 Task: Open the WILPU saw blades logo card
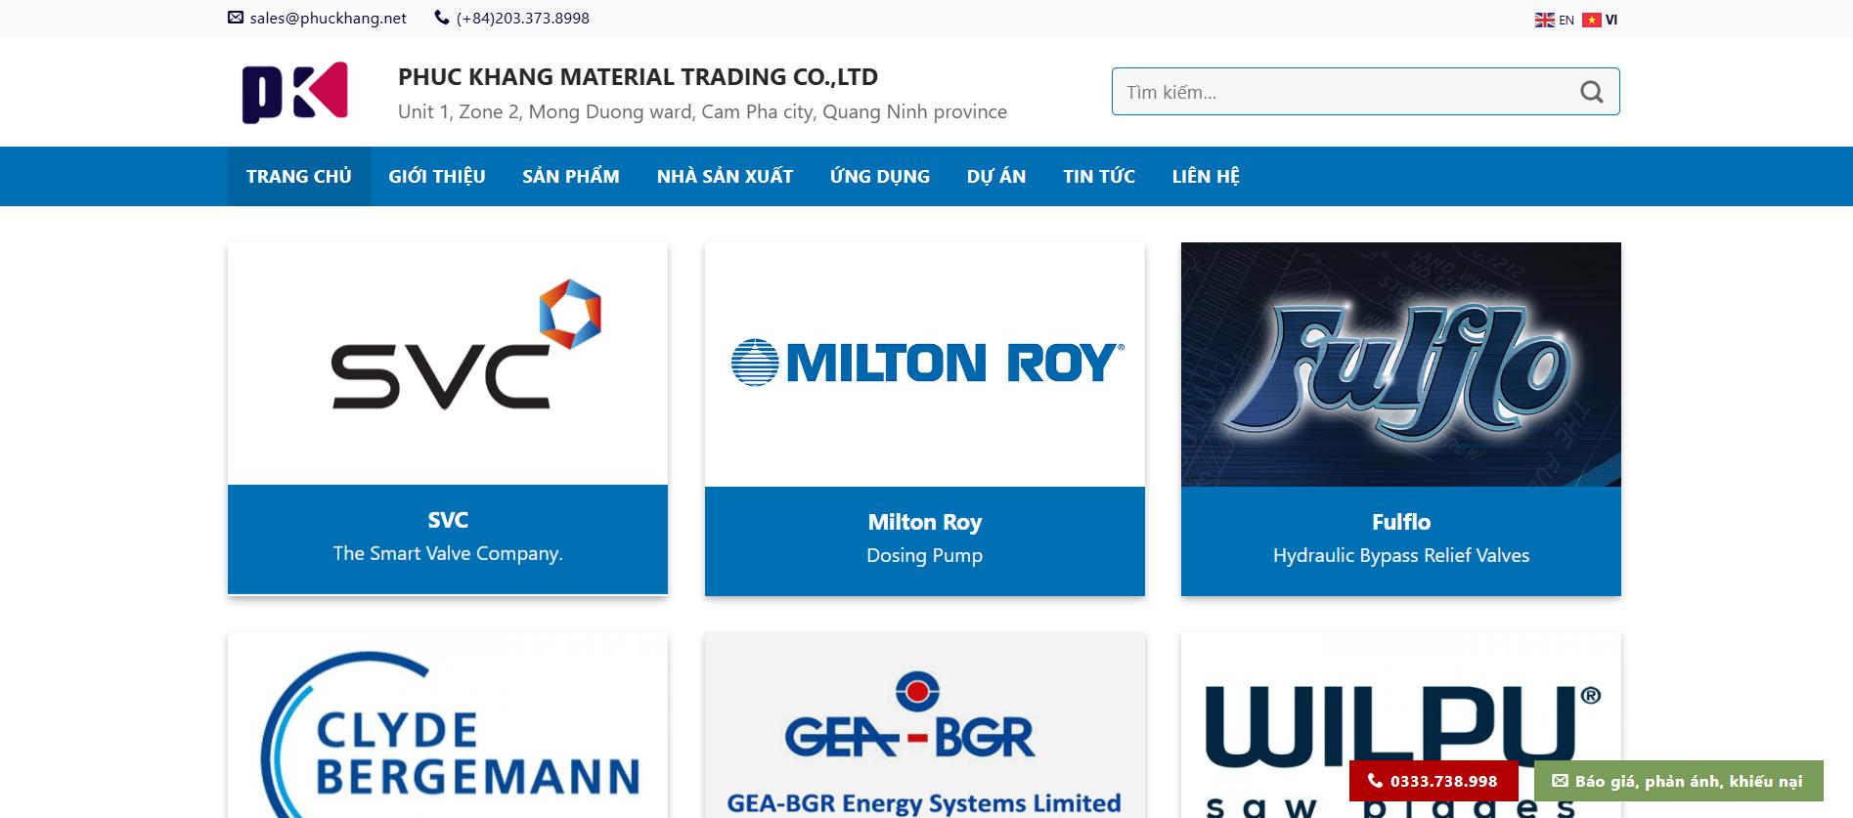coord(1401,725)
